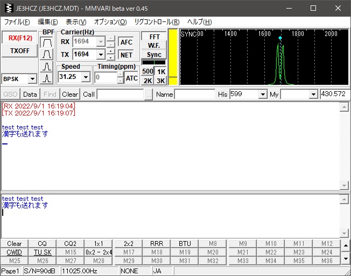This screenshot has width=351, height=276.
Task: Open the ファイル(F) menu
Action: pyautogui.click(x=17, y=22)
